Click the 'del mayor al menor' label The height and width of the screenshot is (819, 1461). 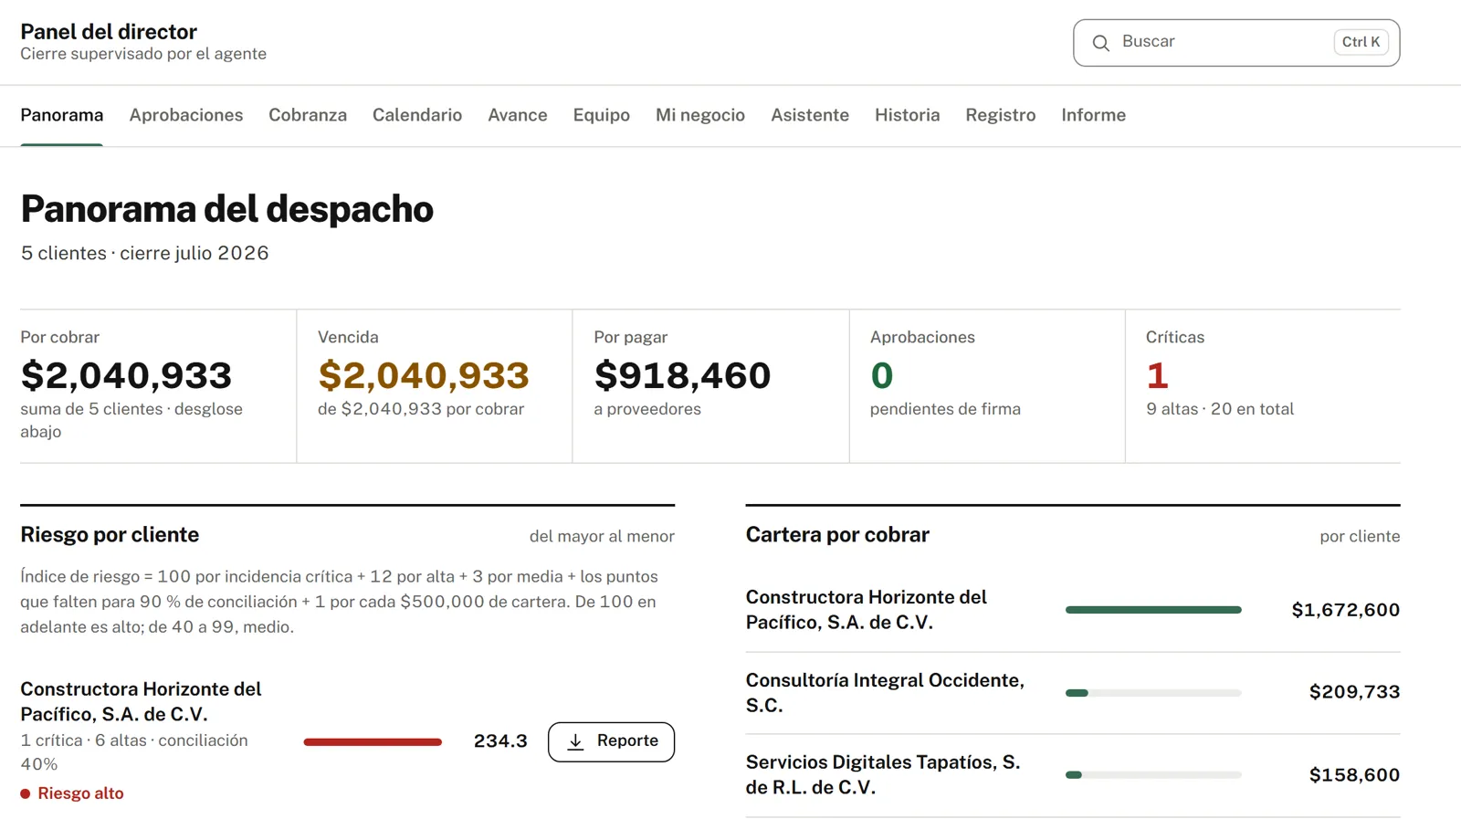(602, 537)
